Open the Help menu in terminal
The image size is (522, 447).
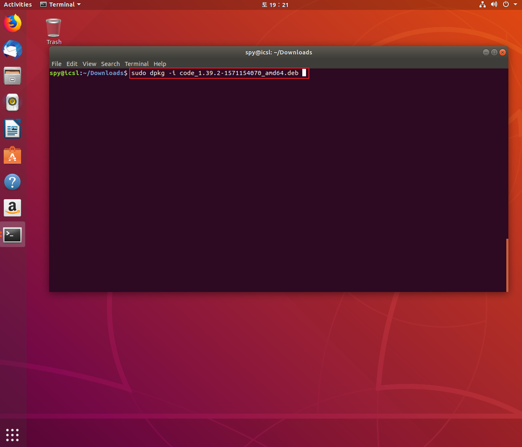pos(160,64)
